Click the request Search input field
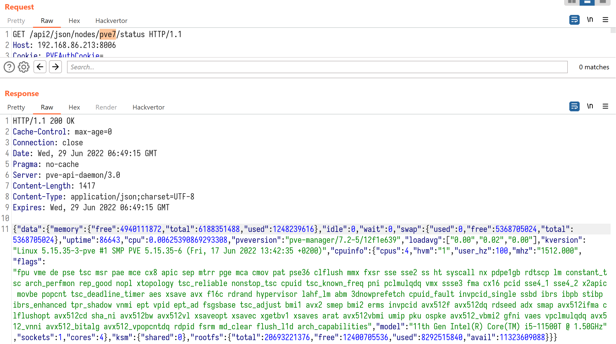 (x=317, y=67)
